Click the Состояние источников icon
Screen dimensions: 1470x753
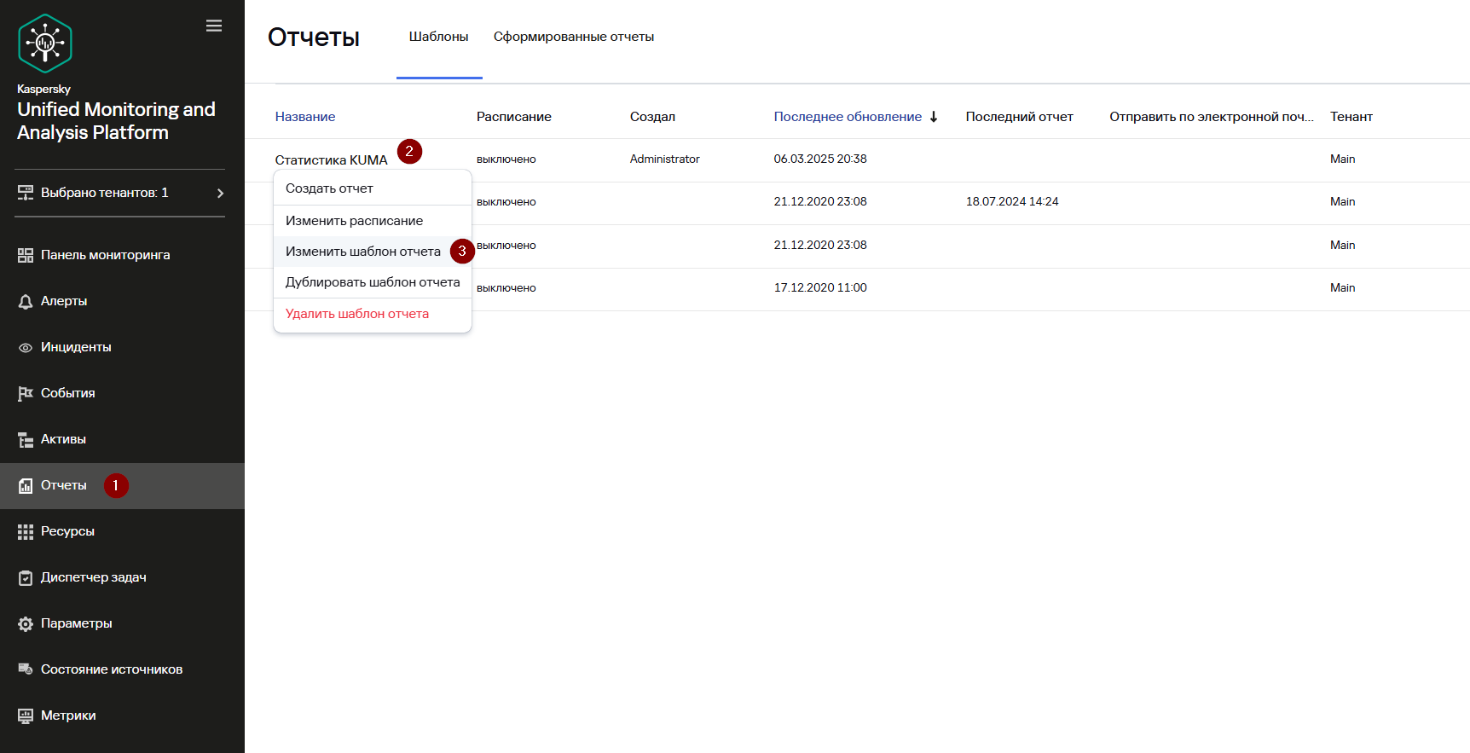(x=26, y=669)
